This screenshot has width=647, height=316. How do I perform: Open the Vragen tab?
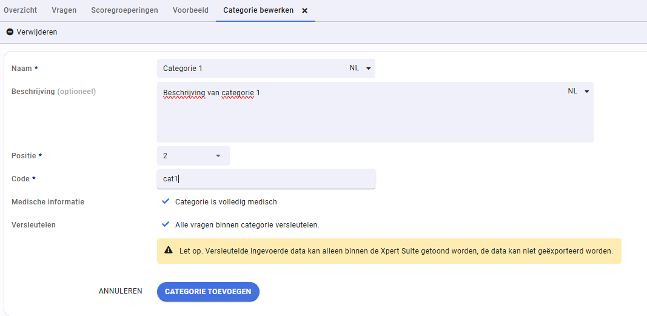[x=64, y=10]
